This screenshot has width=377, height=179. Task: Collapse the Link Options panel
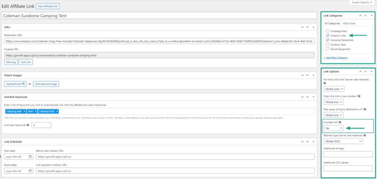371,71
